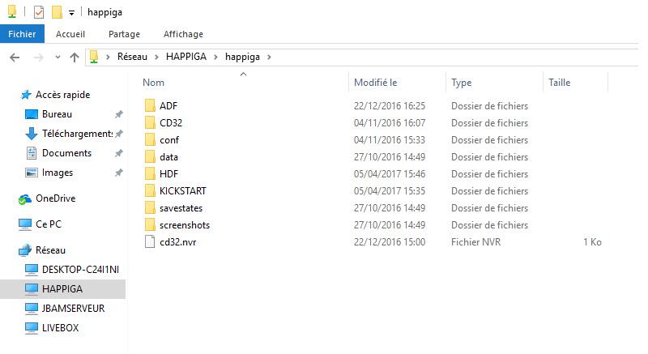Image resolution: width=648 pixels, height=354 pixels.
Task: Open the Partage ribbon tab
Action: pyautogui.click(x=124, y=34)
